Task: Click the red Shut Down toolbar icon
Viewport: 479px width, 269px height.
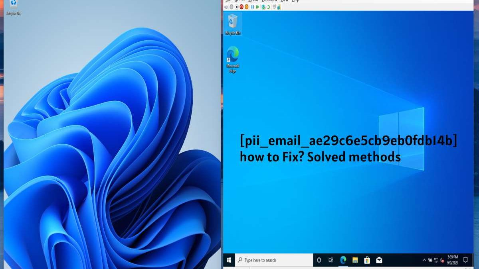Action: coord(241,7)
